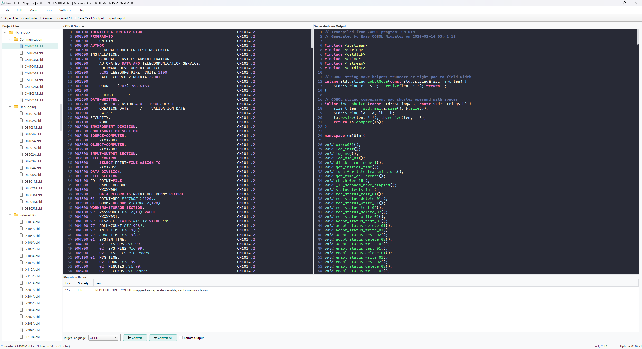
Task: Click the double-arrow icon on Convert All
Action: pos(155,338)
